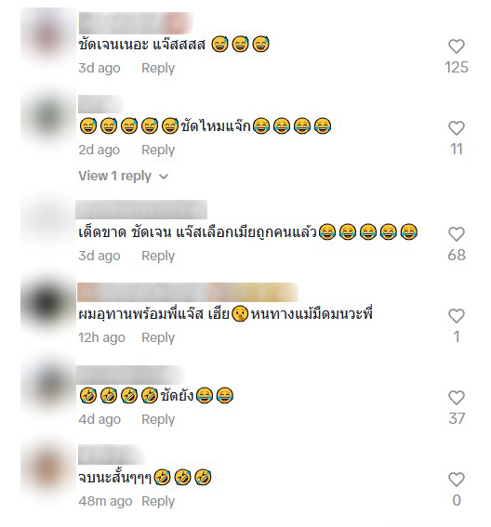The width and height of the screenshot is (491, 527).
Task: Reply to the first 3d ago comment
Action: pos(158,68)
